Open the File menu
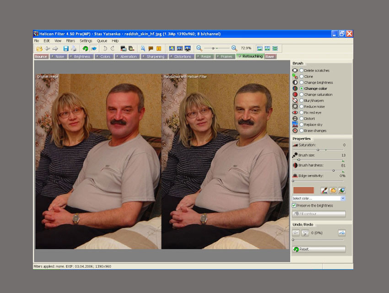The height and width of the screenshot is (293, 389). click(37, 41)
